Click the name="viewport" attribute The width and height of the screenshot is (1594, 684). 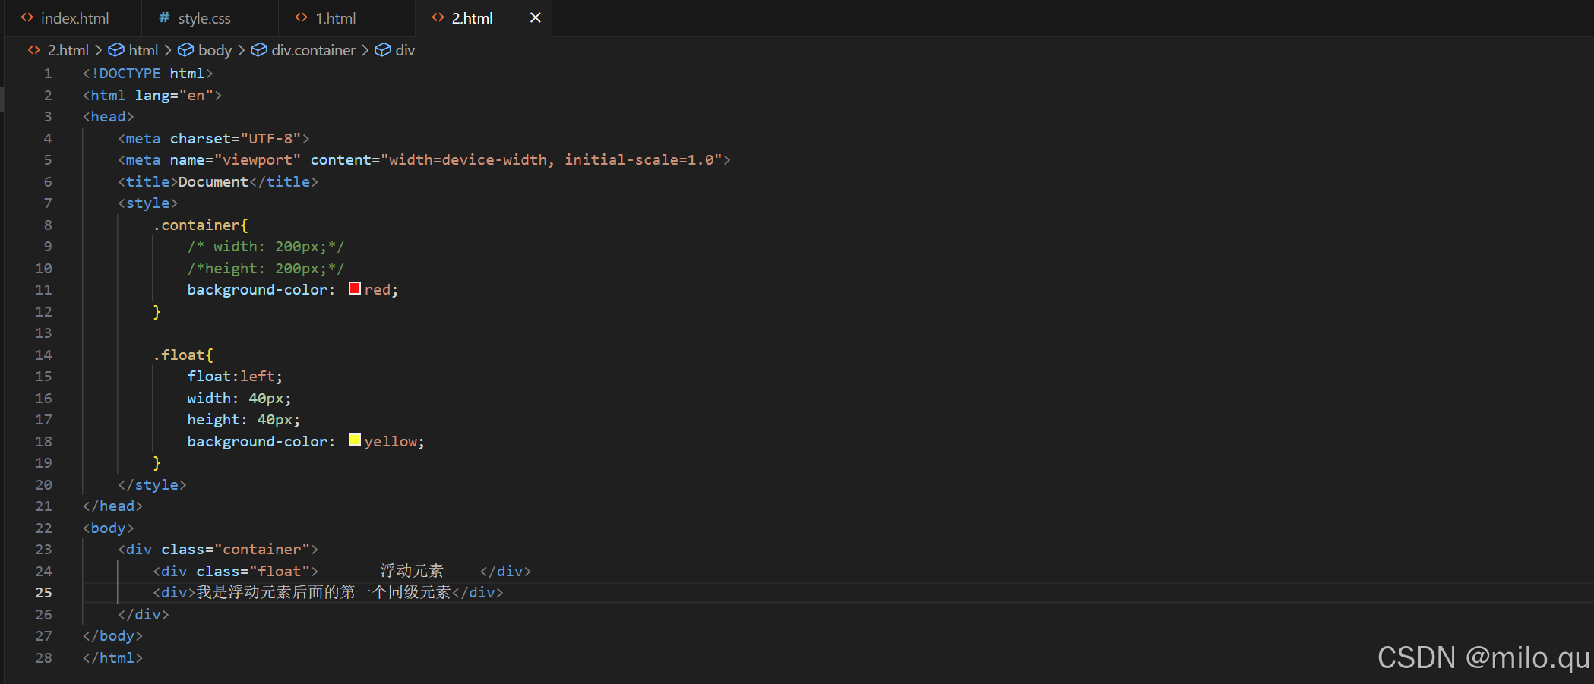(x=236, y=160)
